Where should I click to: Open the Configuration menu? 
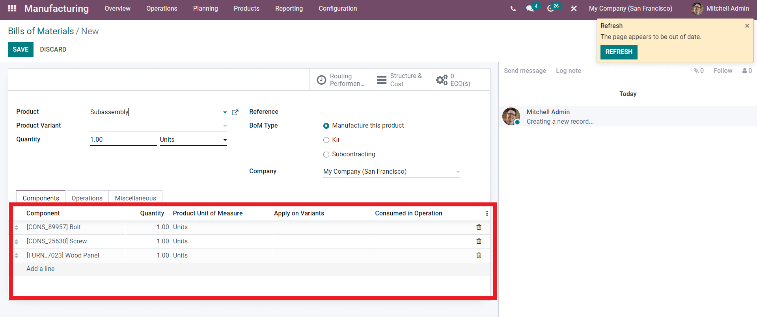[x=338, y=8]
